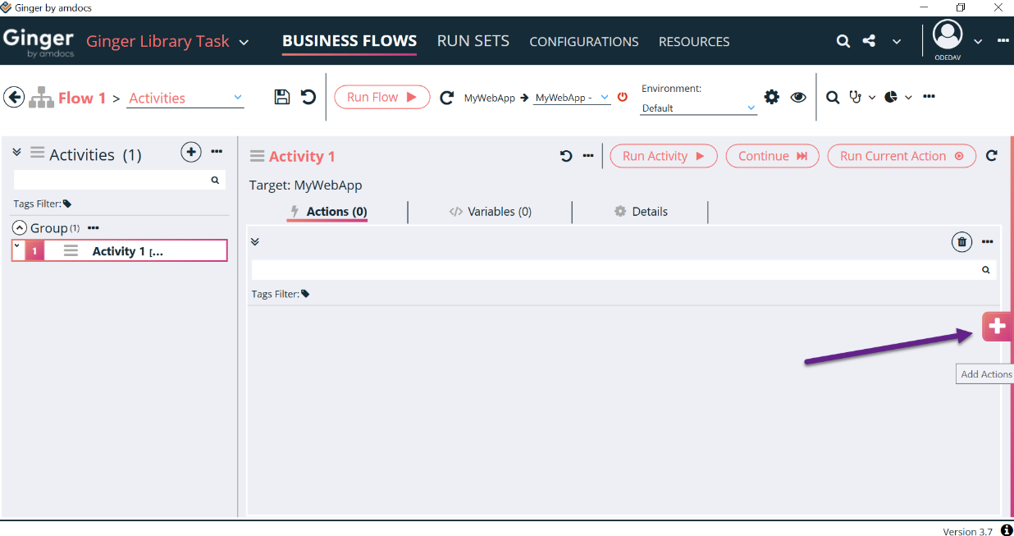Screen dimensions: 1014x536
Task: Click the pie chart report icon
Action: pos(891,97)
